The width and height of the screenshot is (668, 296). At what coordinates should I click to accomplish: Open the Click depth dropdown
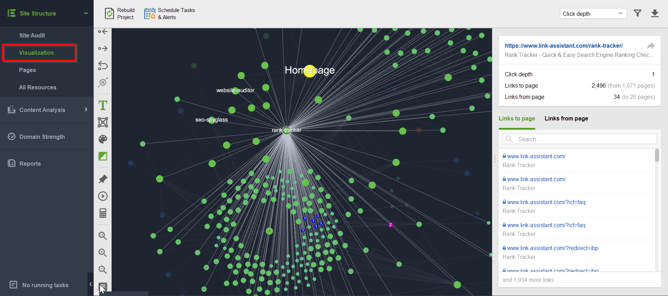[x=593, y=14]
